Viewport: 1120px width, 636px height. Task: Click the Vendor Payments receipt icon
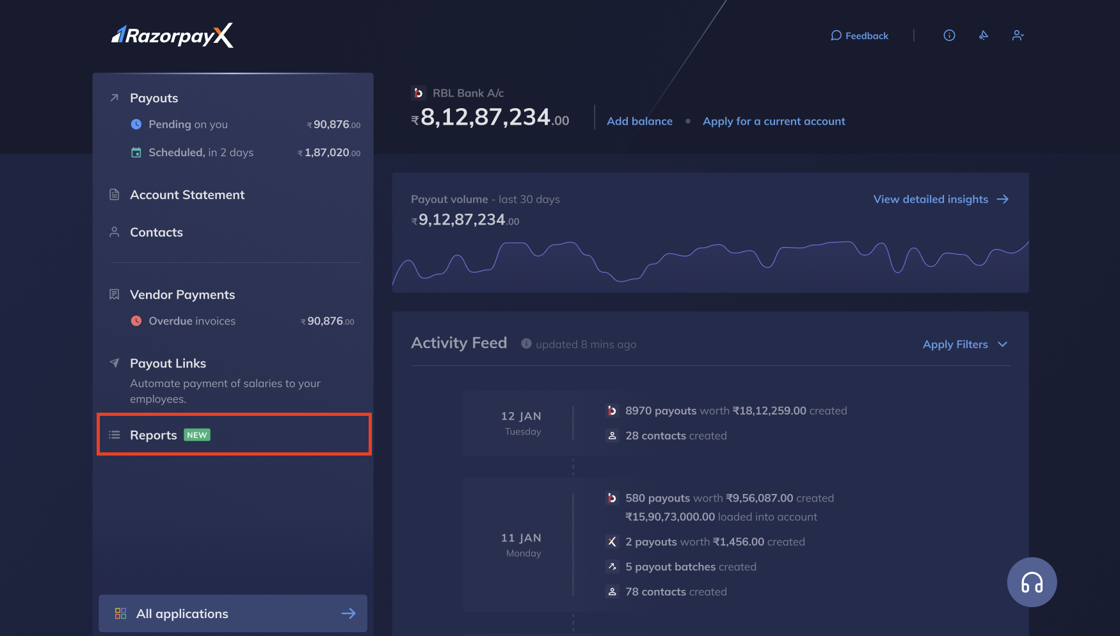[x=115, y=294]
